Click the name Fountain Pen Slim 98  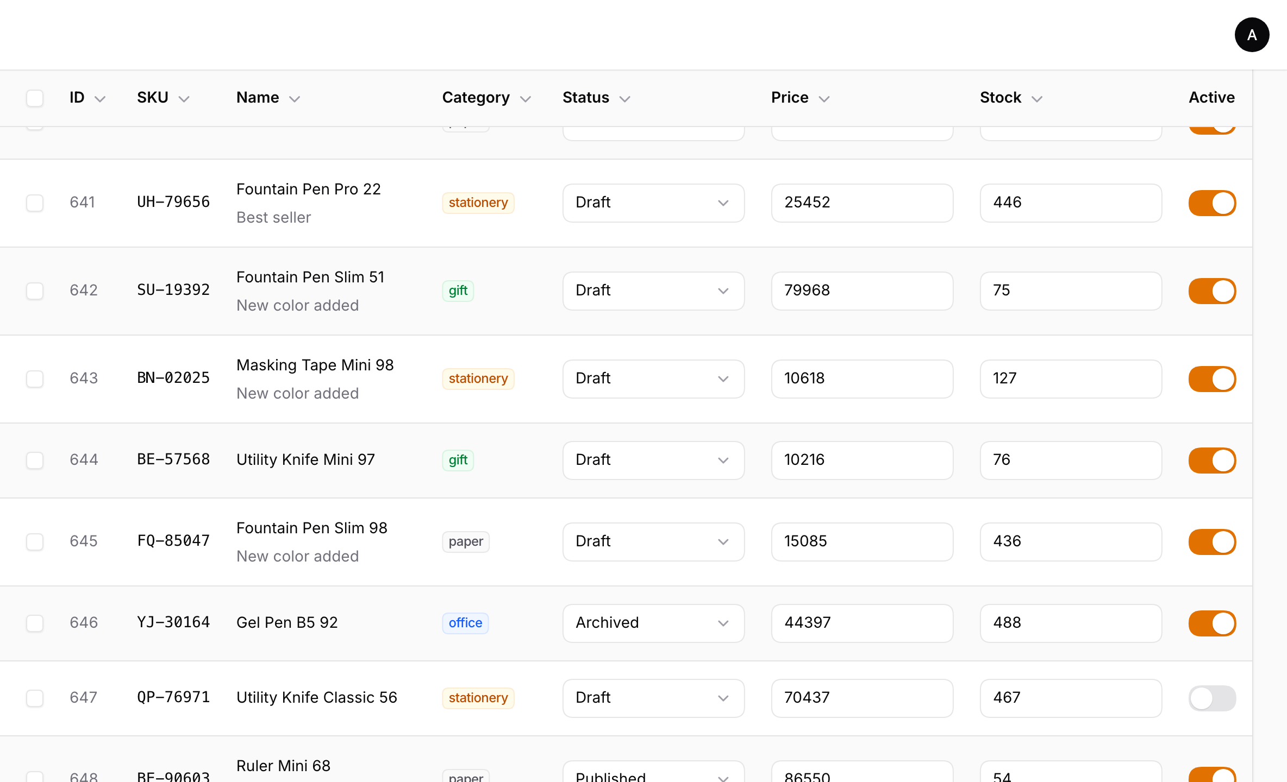[312, 528]
